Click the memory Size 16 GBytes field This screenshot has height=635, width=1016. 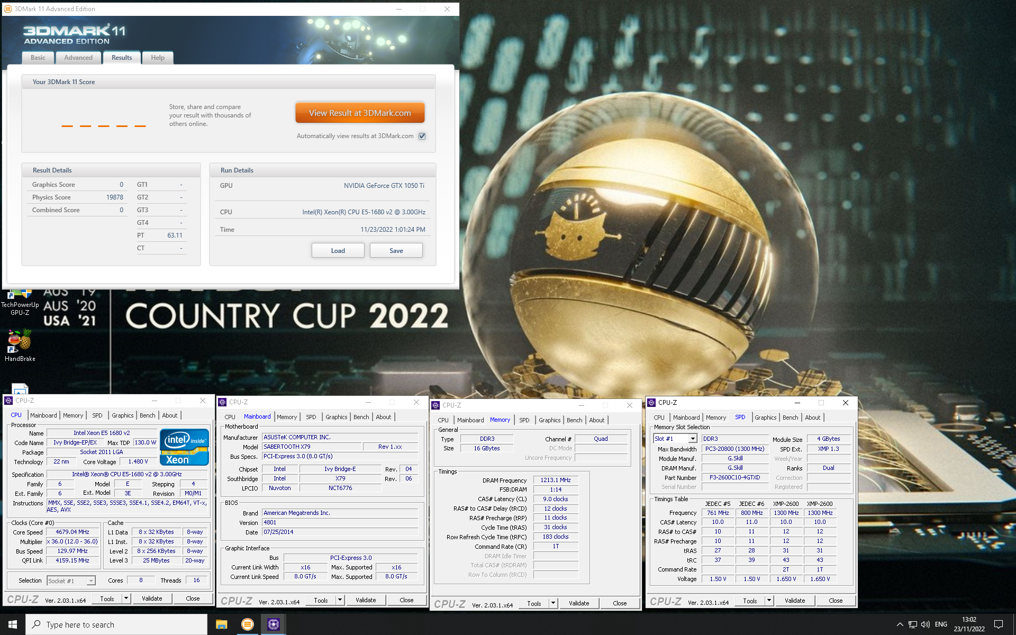tap(486, 448)
